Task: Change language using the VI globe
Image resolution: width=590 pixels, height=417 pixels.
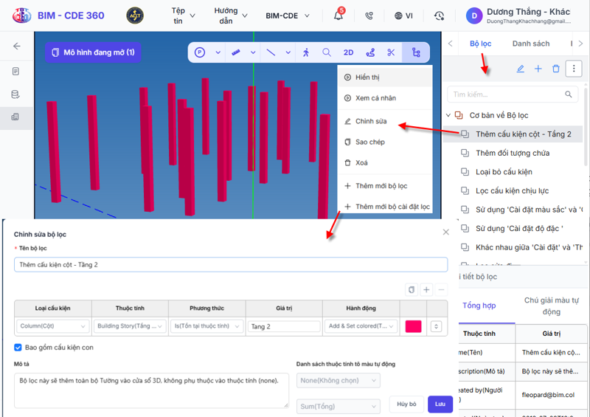Action: tap(403, 15)
